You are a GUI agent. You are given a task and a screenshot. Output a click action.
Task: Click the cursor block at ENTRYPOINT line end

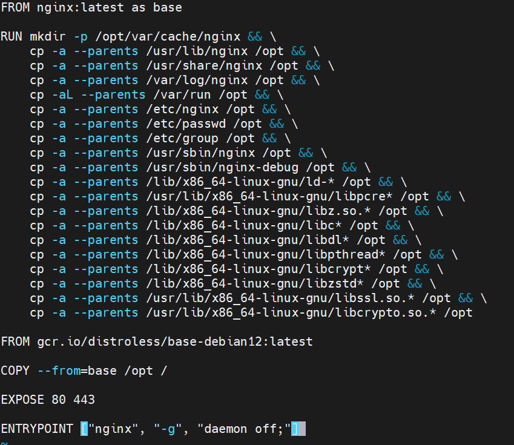302,429
